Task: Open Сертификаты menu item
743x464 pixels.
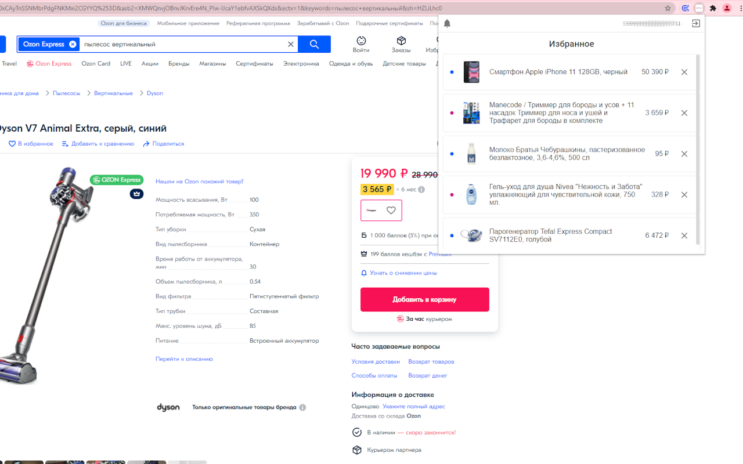Action: [x=254, y=64]
